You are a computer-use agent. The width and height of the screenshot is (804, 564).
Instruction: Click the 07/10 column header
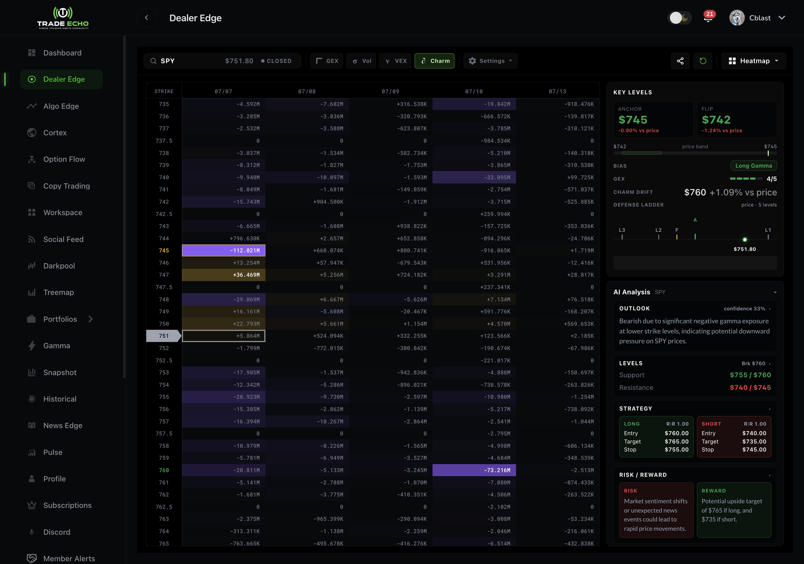(474, 91)
